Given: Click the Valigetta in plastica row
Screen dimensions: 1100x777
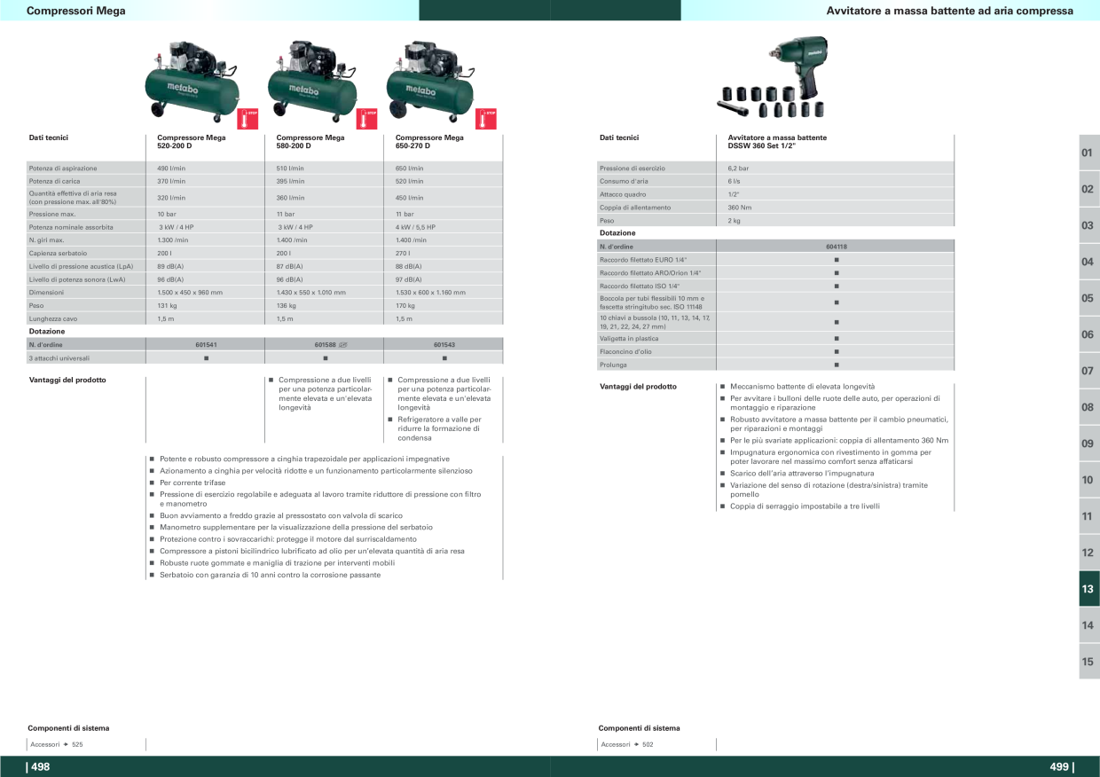Looking at the screenshot, I should pos(776,338).
